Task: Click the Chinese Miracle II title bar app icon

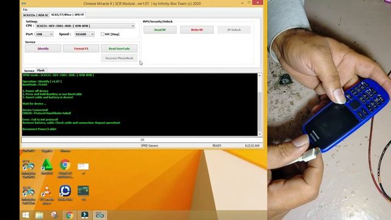Action: (24, 4)
